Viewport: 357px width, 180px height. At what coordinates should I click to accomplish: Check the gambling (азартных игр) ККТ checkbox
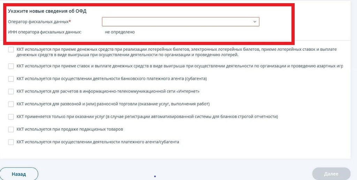(x=11, y=66)
